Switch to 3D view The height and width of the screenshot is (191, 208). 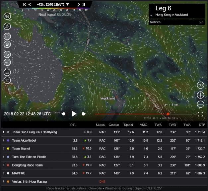coord(200,85)
